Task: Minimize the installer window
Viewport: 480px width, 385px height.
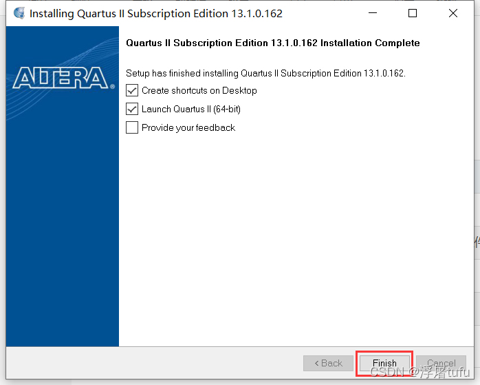Action: pyautogui.click(x=373, y=13)
